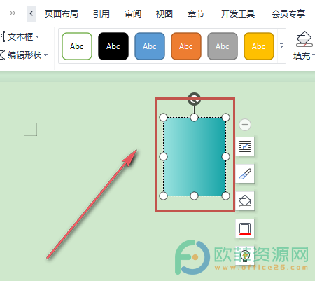Switch to the 视图 tab

click(x=164, y=14)
